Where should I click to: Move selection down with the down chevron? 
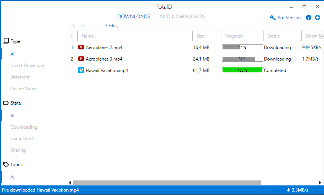click(83, 26)
